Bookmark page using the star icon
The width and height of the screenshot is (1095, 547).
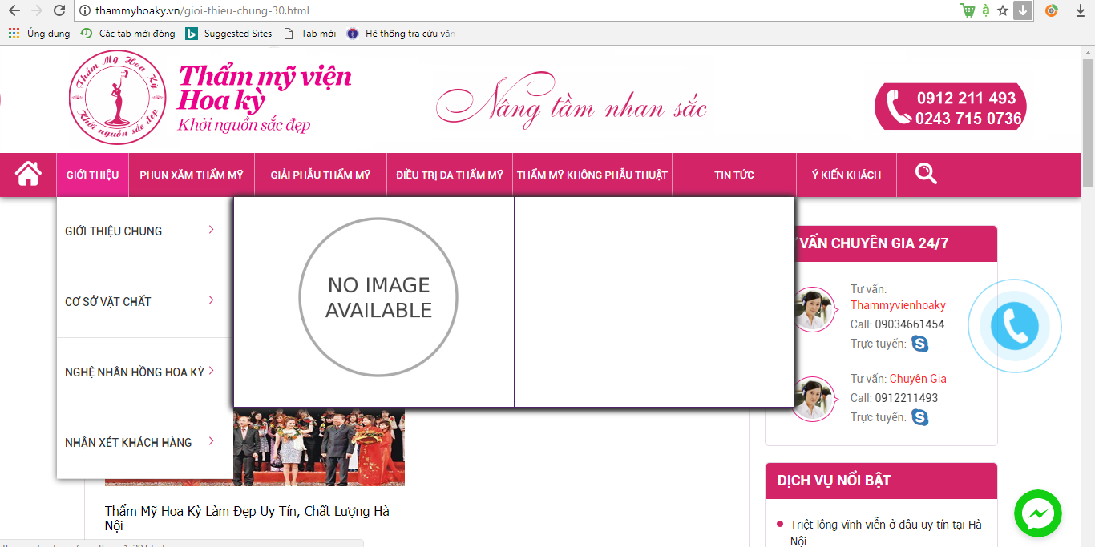(x=1002, y=10)
